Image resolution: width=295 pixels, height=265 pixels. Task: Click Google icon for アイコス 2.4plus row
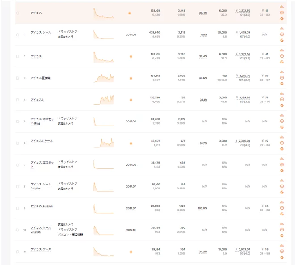282,214
